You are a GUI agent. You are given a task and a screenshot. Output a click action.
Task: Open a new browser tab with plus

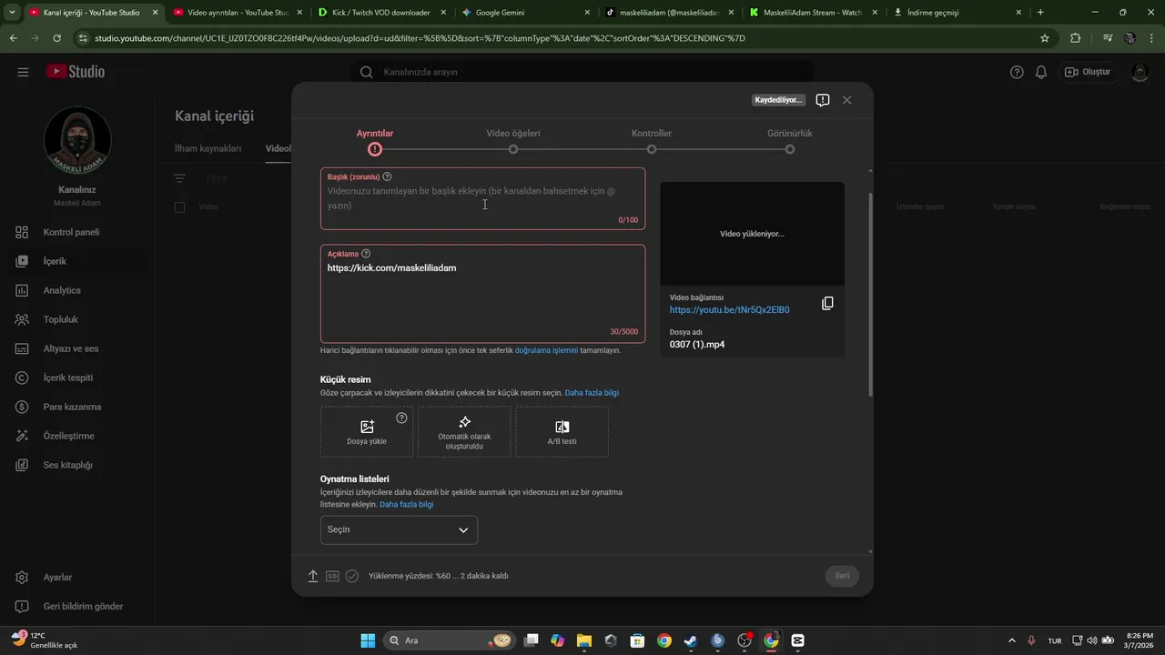(1040, 13)
